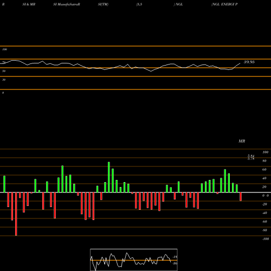Click the MR axis label -40
Screen dimensions: 271x271
pyautogui.click(x=264, y=213)
